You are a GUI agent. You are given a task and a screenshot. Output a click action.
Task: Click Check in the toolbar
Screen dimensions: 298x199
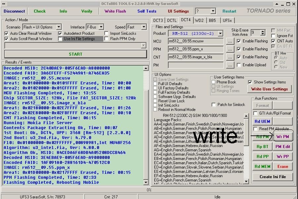[40, 11]
